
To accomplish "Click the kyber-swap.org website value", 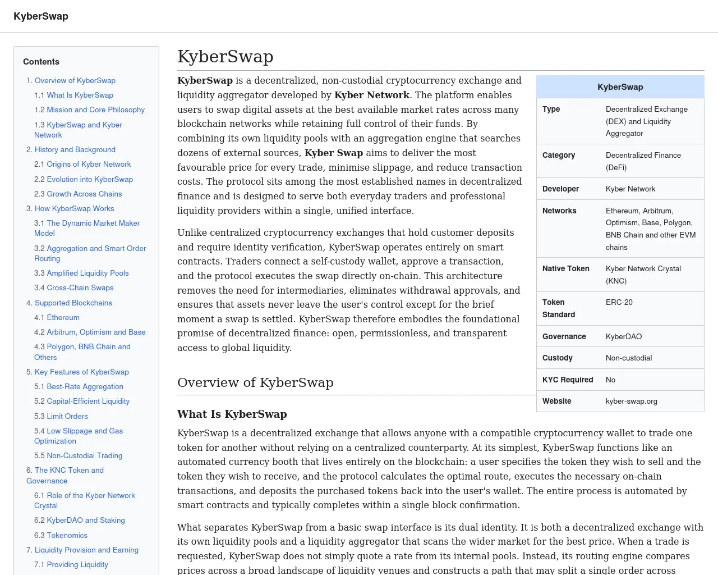I will tap(632, 401).
